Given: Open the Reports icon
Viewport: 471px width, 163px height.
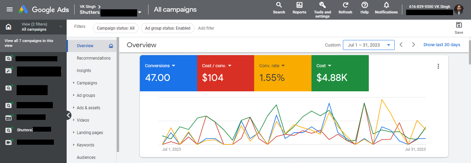Looking at the screenshot, I should (x=299, y=5).
